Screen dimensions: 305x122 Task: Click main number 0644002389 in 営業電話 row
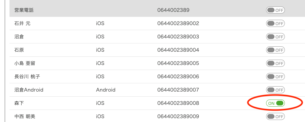[173, 10]
